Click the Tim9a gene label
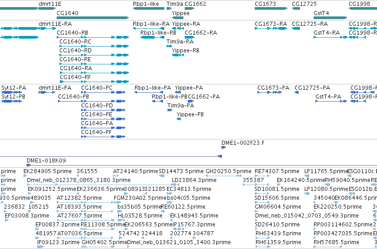 [x=175, y=4]
